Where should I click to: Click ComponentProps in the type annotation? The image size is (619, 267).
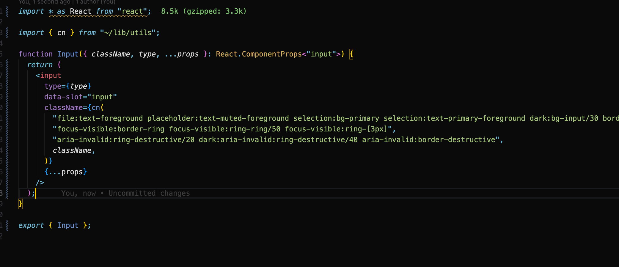tap(271, 54)
